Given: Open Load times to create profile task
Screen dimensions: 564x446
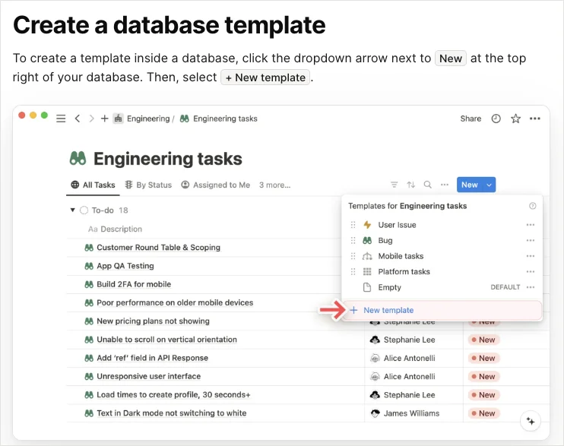Looking at the screenshot, I should (173, 394).
